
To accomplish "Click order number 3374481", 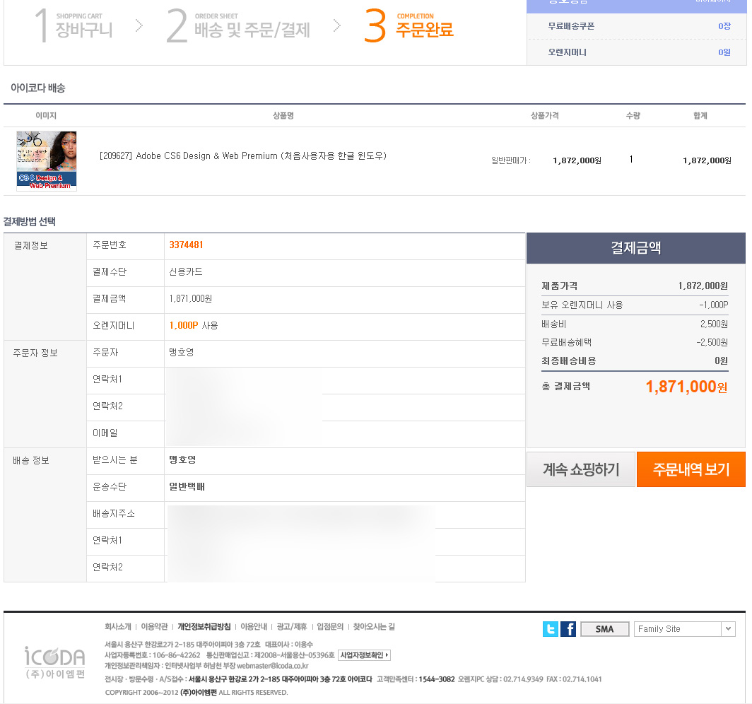I will coord(186,245).
